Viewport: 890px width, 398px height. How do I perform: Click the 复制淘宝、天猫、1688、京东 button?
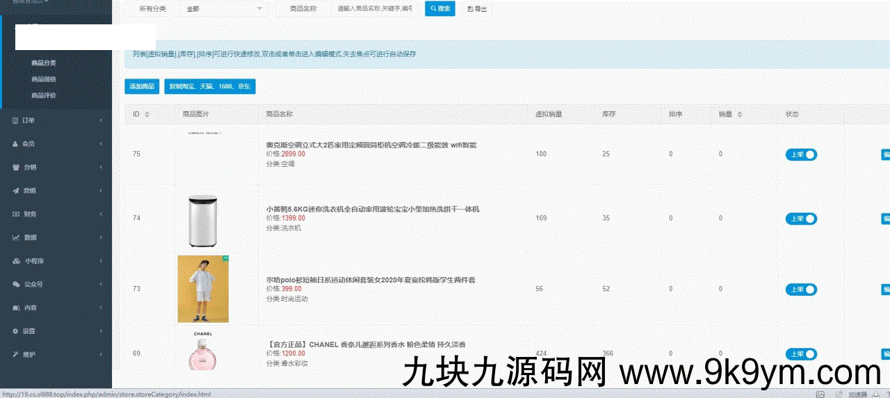(x=209, y=86)
